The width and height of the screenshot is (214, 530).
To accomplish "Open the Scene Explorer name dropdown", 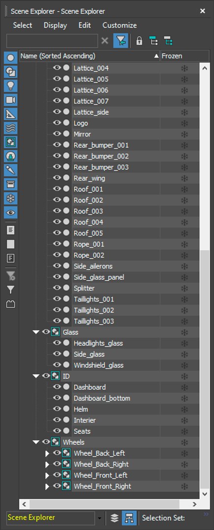I will click(x=100, y=518).
